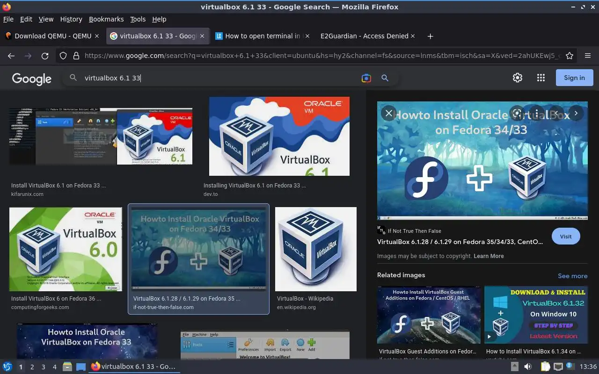Open the If Not True Then False source
The height and width of the screenshot is (374, 599).
[x=414, y=231]
